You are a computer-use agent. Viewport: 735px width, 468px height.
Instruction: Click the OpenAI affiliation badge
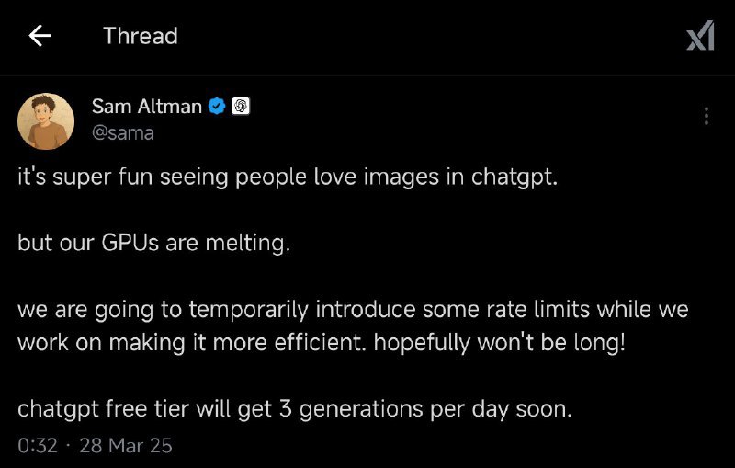[240, 107]
